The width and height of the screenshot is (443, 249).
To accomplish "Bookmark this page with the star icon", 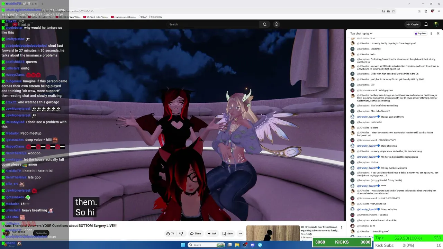I will [394, 11].
